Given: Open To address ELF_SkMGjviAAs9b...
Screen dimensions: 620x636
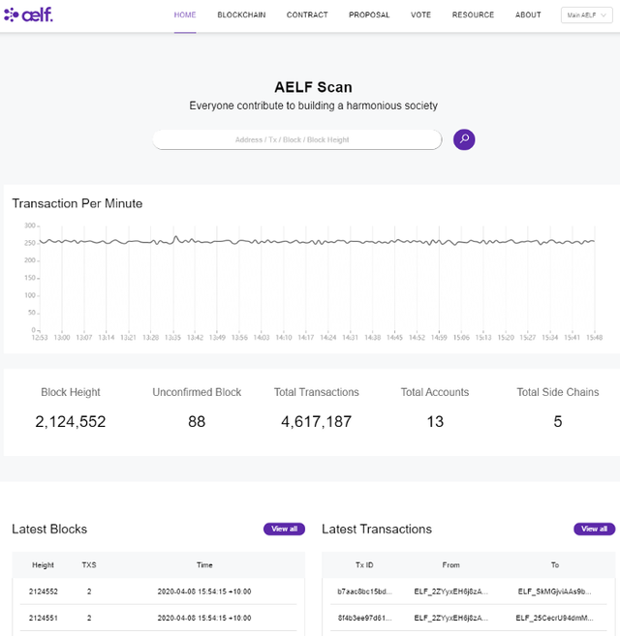Looking at the screenshot, I should (x=555, y=591).
